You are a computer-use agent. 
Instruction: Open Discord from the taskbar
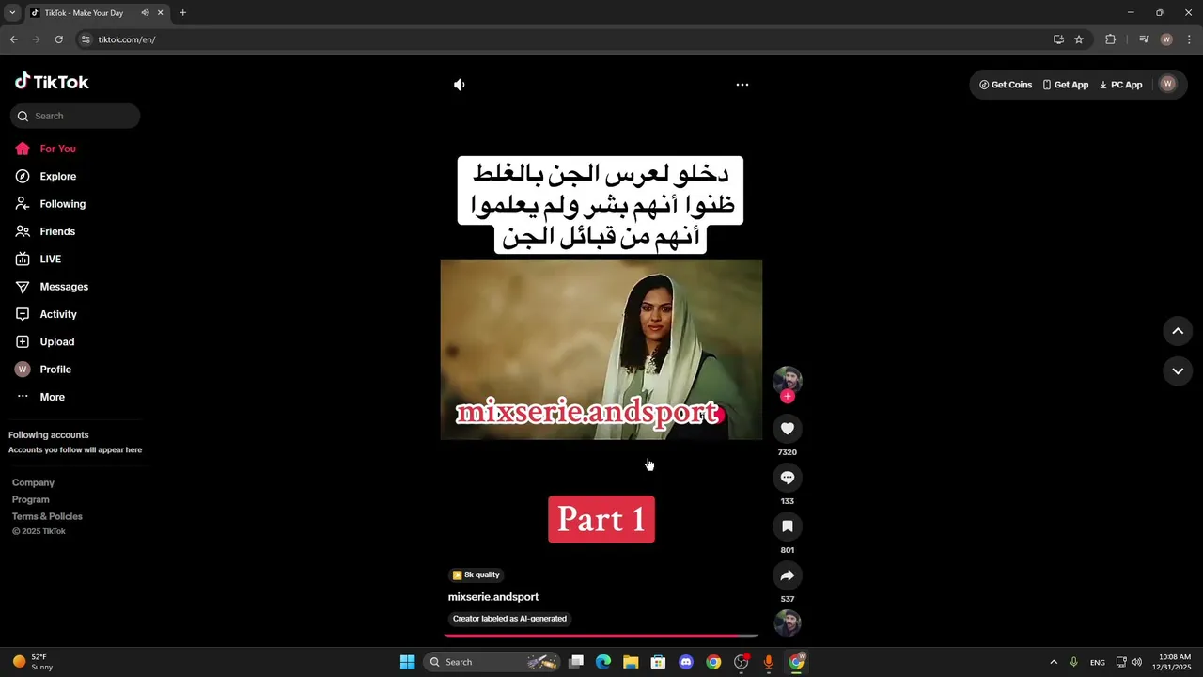pyautogui.click(x=686, y=662)
